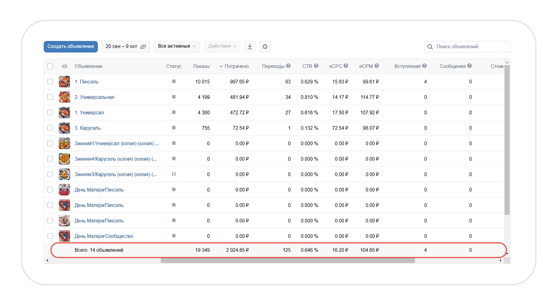This screenshot has width=557, height=306.
Task: Click the download statistics icon
Action: 250,47
